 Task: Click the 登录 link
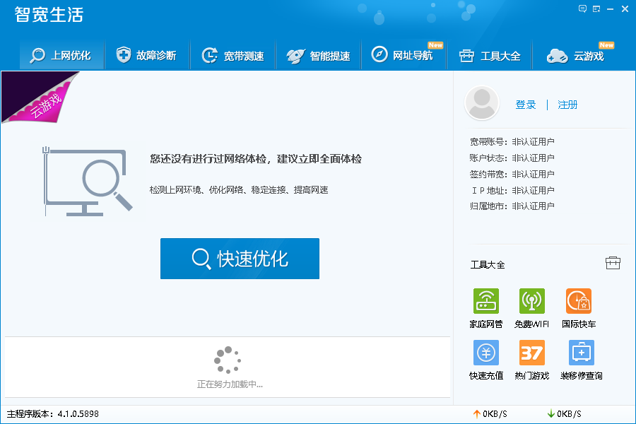point(526,105)
